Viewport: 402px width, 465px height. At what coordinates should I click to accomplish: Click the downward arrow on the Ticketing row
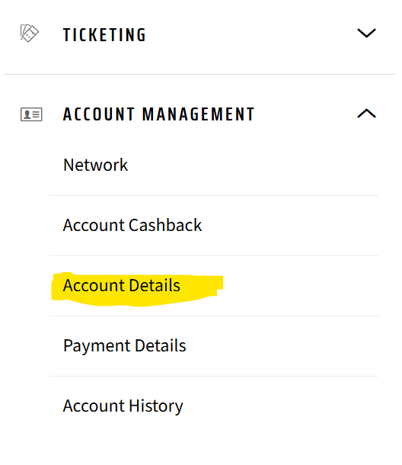tap(366, 33)
